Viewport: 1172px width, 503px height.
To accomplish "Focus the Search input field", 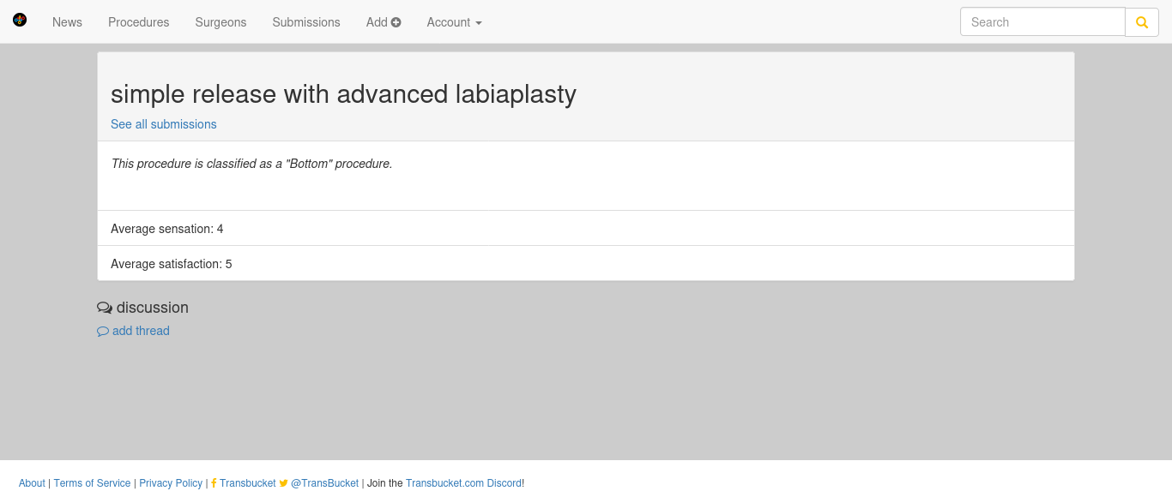I will pos(1042,22).
